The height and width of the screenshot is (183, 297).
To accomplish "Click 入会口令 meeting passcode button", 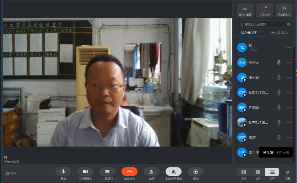I will (265, 10).
